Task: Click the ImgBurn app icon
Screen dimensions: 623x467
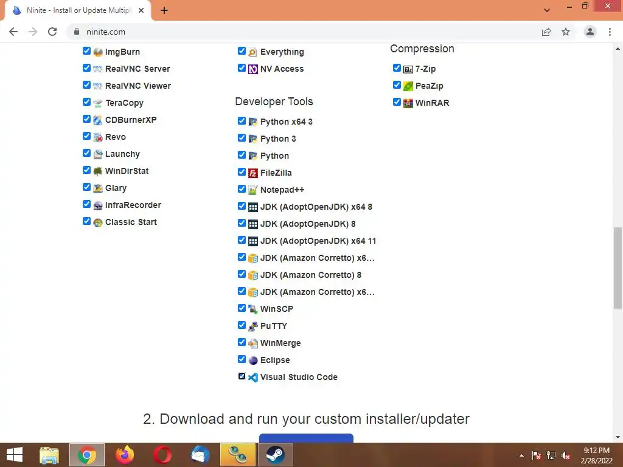Action: point(98,52)
